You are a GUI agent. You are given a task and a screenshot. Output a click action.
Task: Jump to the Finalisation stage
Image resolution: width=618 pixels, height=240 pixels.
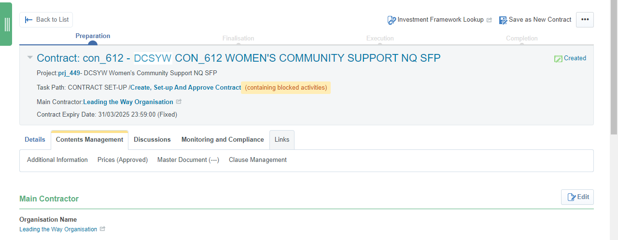(238, 39)
